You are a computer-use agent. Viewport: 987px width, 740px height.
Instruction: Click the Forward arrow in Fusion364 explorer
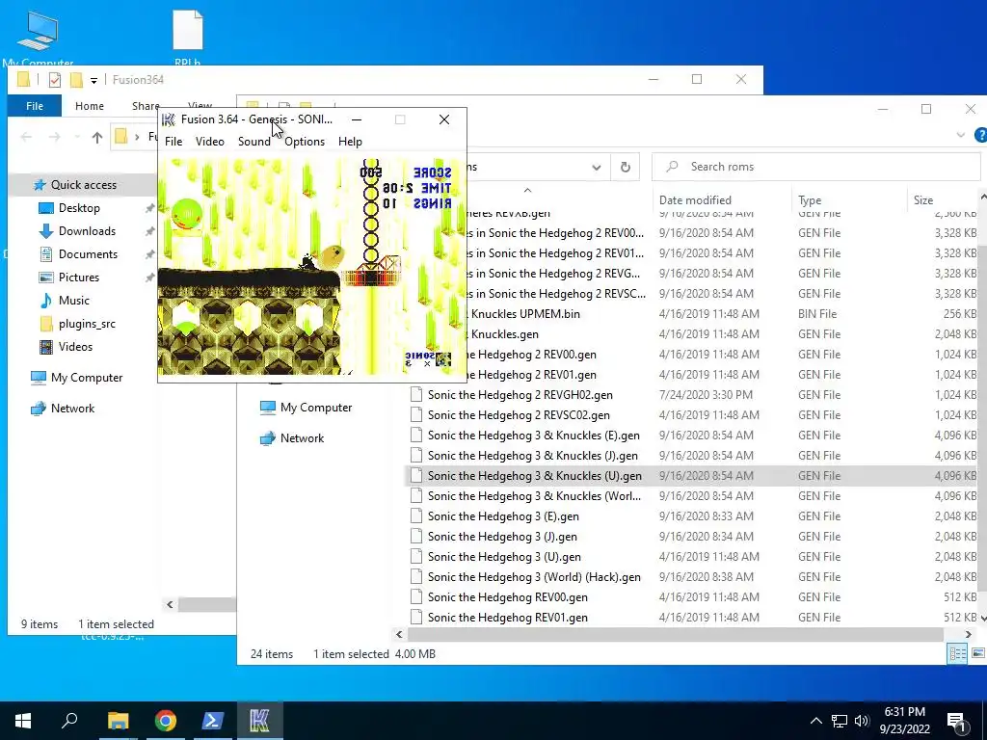click(x=55, y=137)
